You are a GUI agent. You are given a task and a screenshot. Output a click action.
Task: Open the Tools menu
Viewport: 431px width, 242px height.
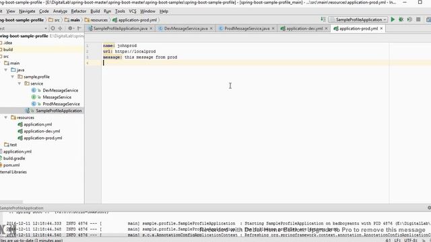pyautogui.click(x=120, y=11)
